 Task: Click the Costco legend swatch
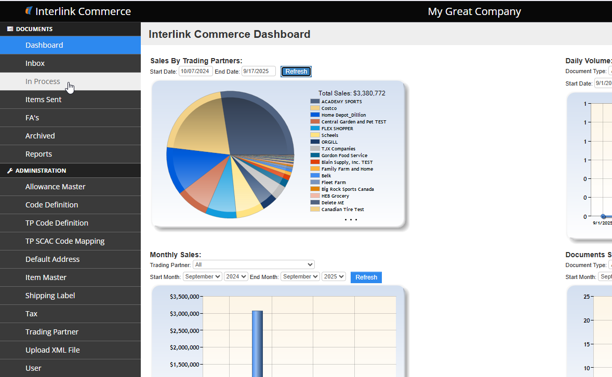click(315, 108)
